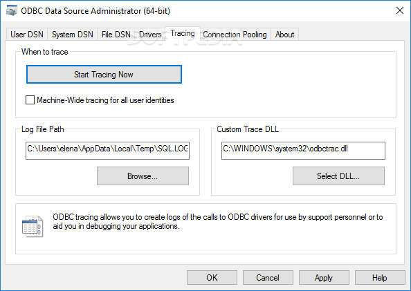
Task: Open Help for ODBC Administrator
Action: tap(380, 277)
